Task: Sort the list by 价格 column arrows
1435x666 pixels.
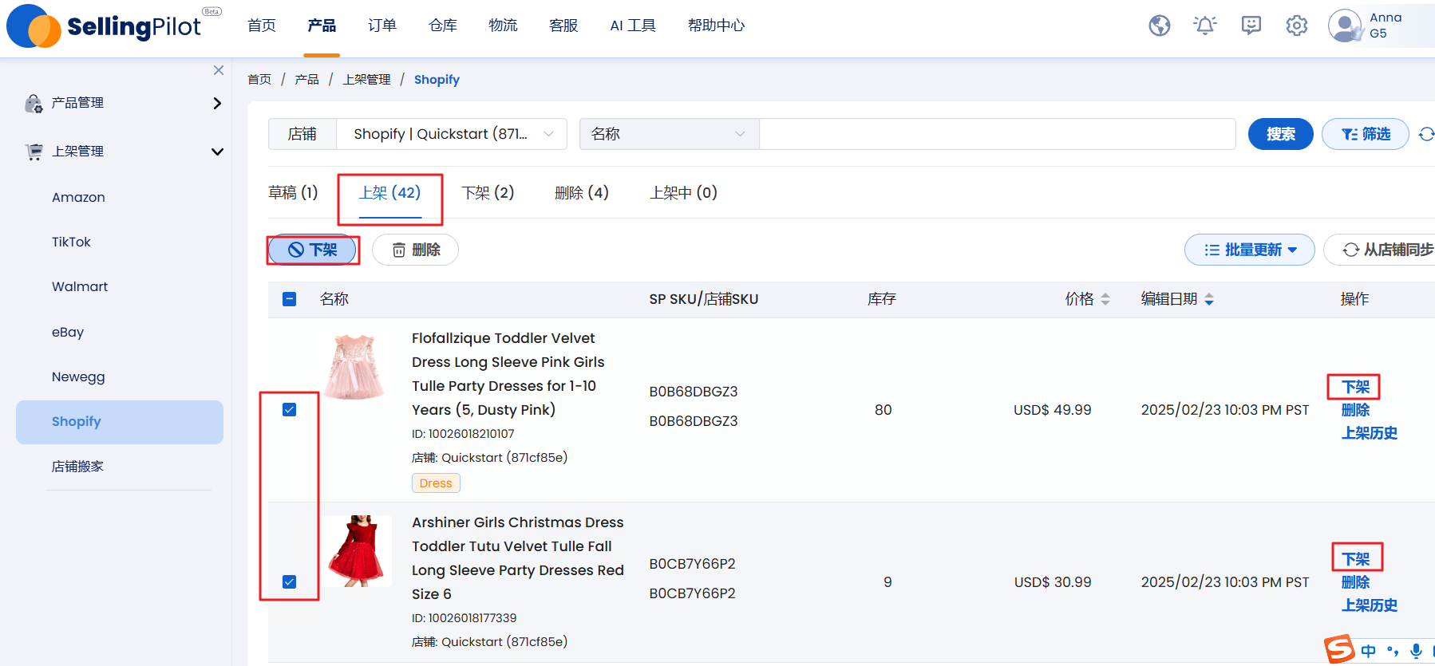Action: pos(1105,299)
